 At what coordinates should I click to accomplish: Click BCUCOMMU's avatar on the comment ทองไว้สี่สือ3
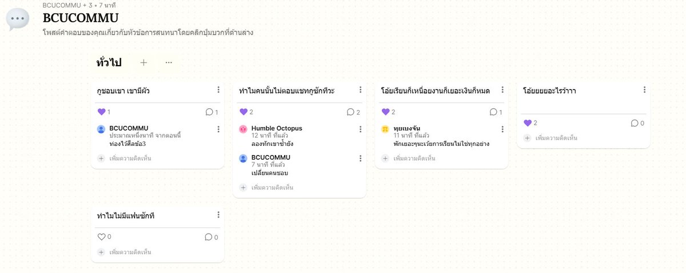pos(101,129)
